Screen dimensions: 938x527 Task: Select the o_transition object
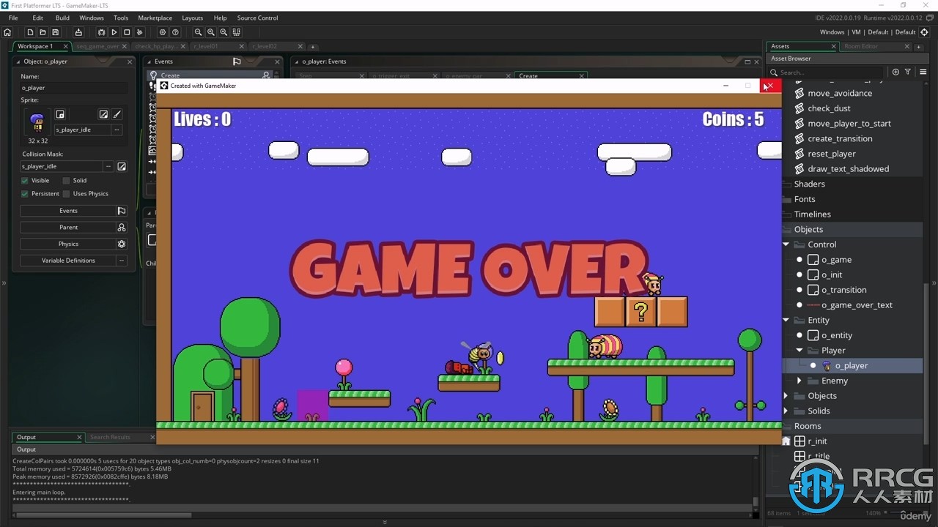click(843, 290)
